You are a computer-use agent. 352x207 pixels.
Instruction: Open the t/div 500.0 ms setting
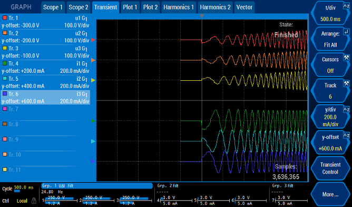pyautogui.click(x=330, y=13)
